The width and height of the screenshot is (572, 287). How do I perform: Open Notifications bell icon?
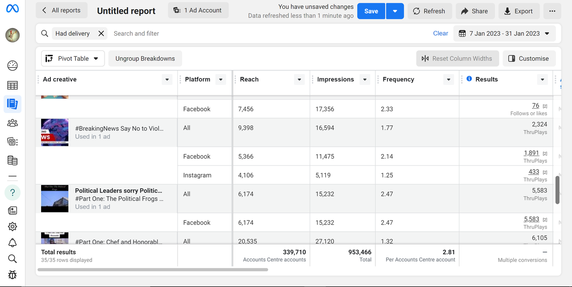[x=13, y=243]
